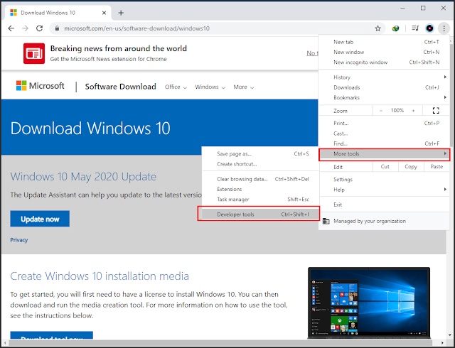The width and height of the screenshot is (455, 348).
Task: Click Paste in the Edit row
Action: 437,167
